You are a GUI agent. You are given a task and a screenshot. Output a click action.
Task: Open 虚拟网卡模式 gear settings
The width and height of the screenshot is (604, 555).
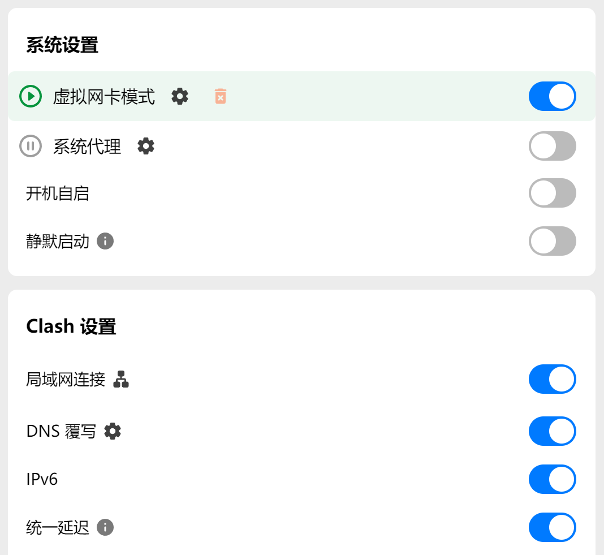point(180,96)
